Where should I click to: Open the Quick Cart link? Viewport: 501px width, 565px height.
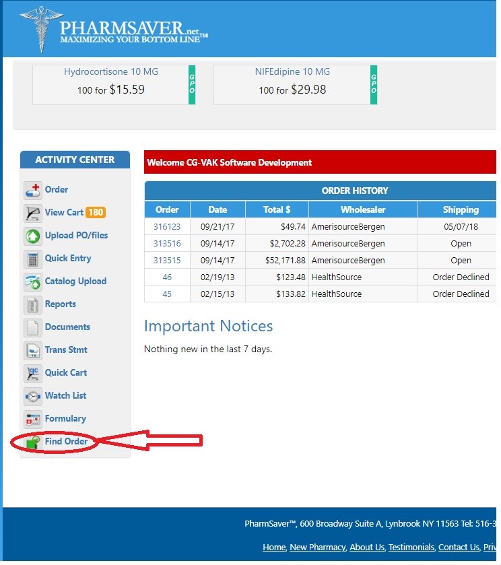pyautogui.click(x=65, y=372)
